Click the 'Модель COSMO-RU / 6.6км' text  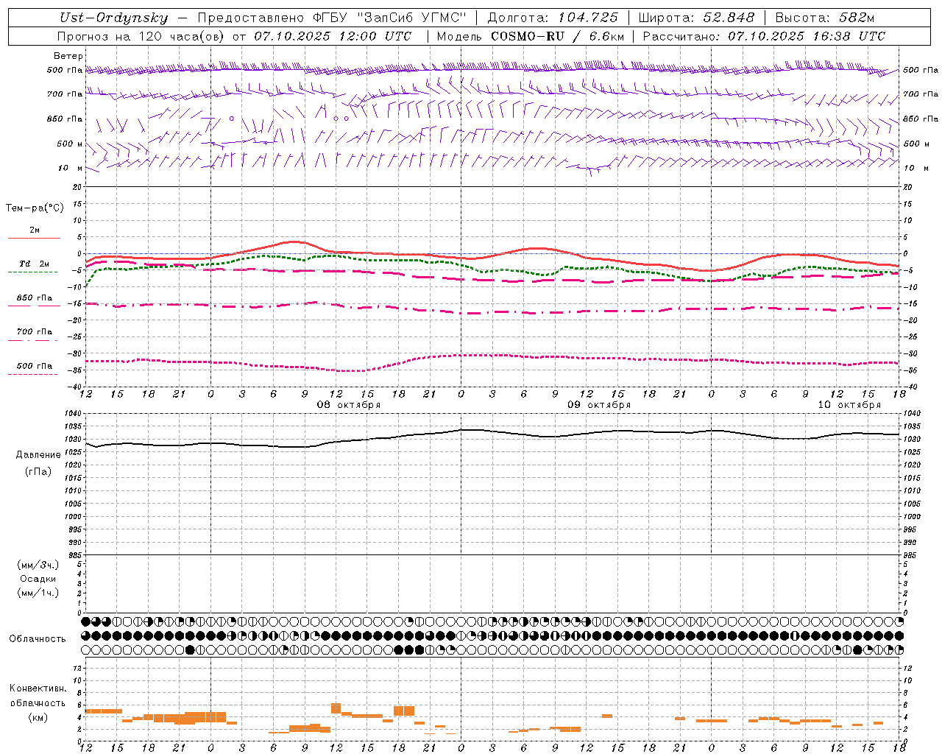pos(530,36)
